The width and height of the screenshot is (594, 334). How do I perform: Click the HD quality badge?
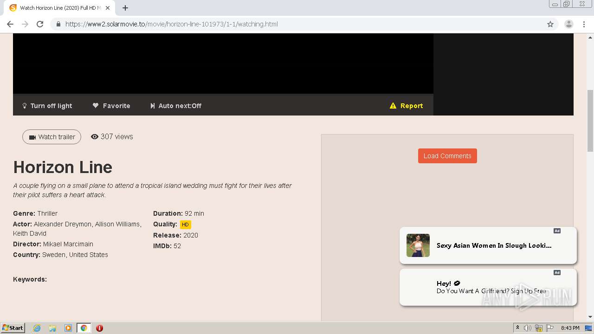(185, 225)
